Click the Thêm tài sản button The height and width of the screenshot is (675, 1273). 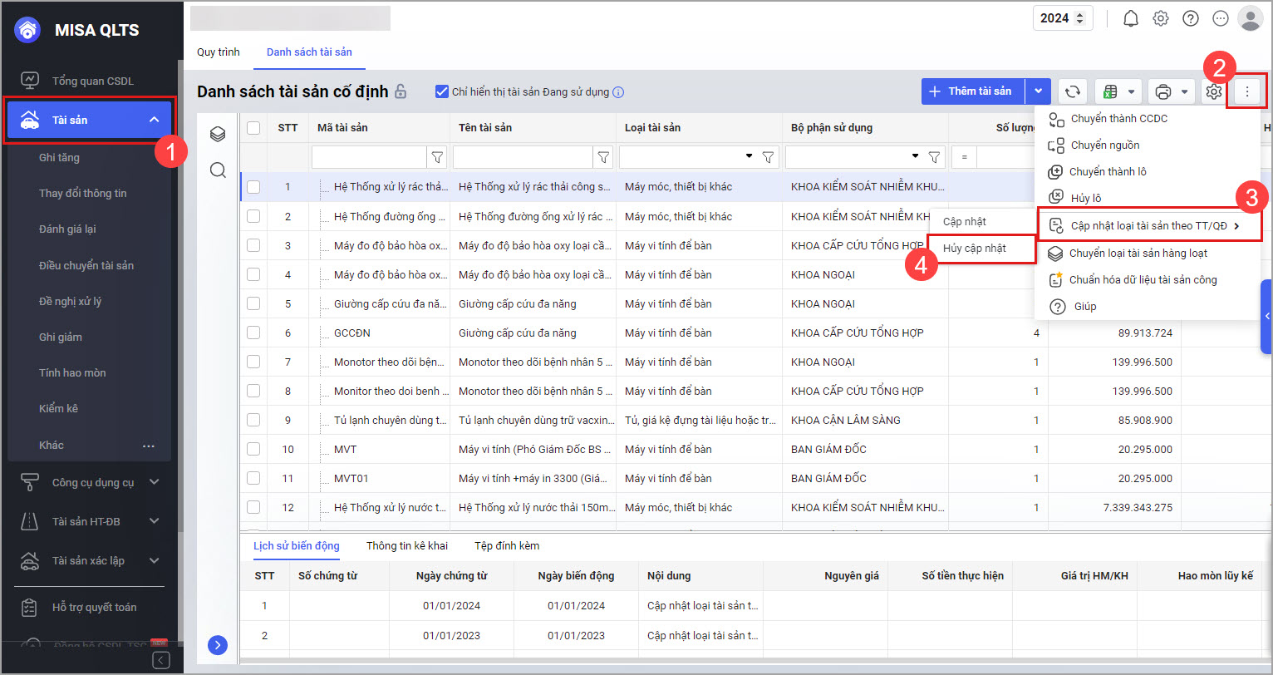[x=972, y=91]
